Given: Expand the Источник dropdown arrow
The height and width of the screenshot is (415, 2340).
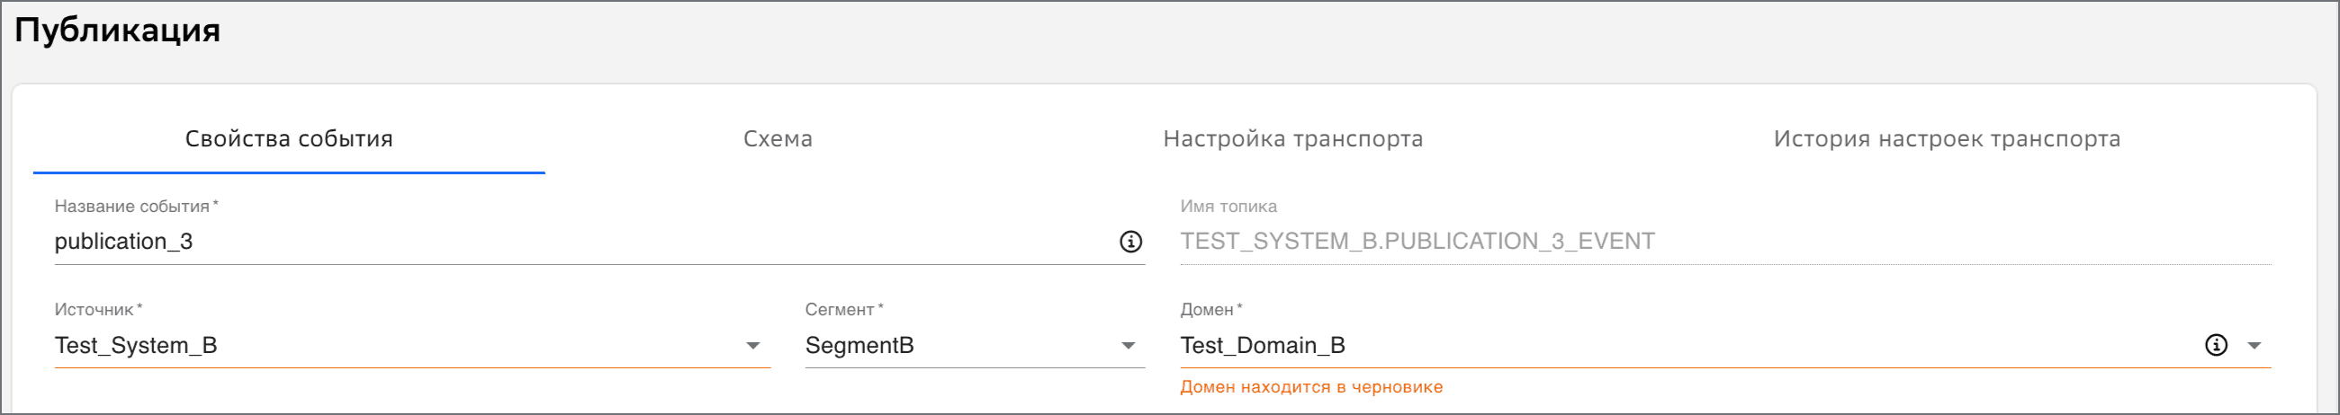Looking at the screenshot, I should point(753,346).
